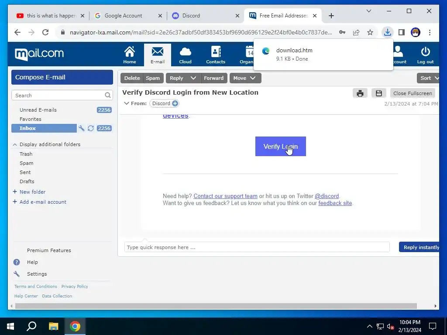Open the Trash folder
This screenshot has width=447, height=335.
(x=26, y=154)
